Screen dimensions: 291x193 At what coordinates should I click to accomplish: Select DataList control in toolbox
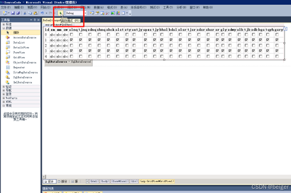click(x=20, y=42)
